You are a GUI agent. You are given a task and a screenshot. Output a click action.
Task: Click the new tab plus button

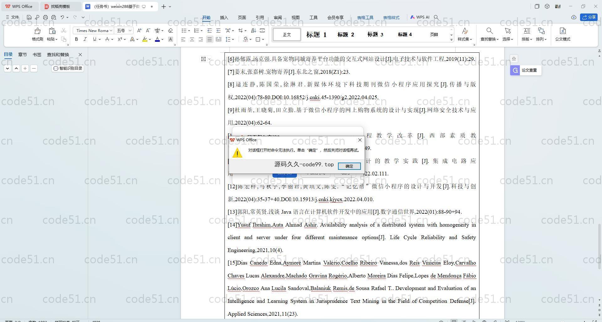[164, 6]
